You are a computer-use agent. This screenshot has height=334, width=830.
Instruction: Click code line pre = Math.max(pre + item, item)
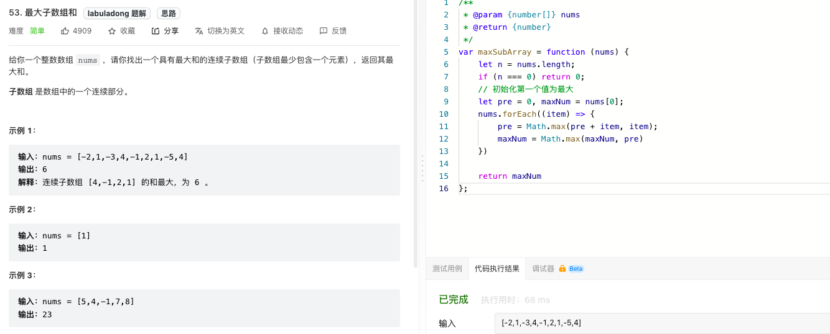point(577,126)
